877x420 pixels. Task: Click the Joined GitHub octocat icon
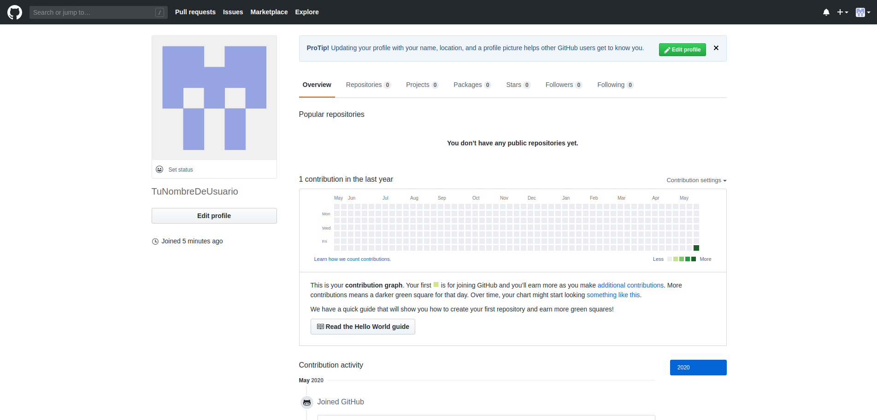click(x=307, y=403)
